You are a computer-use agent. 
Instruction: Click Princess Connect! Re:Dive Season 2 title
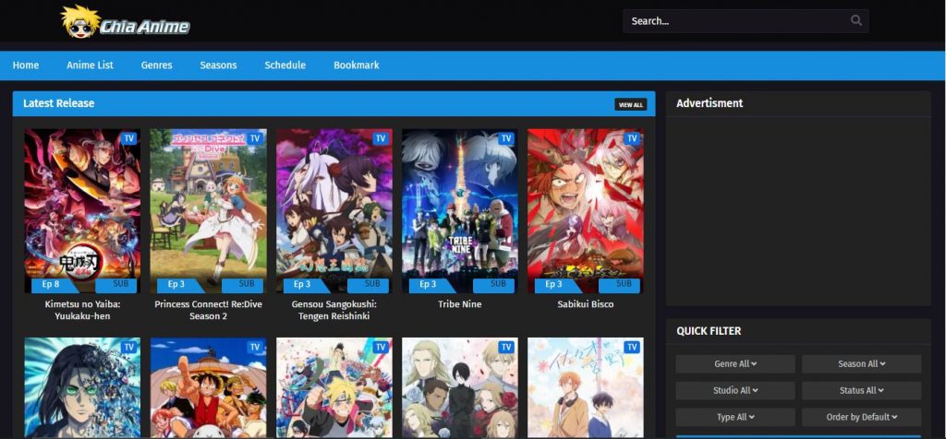(208, 310)
